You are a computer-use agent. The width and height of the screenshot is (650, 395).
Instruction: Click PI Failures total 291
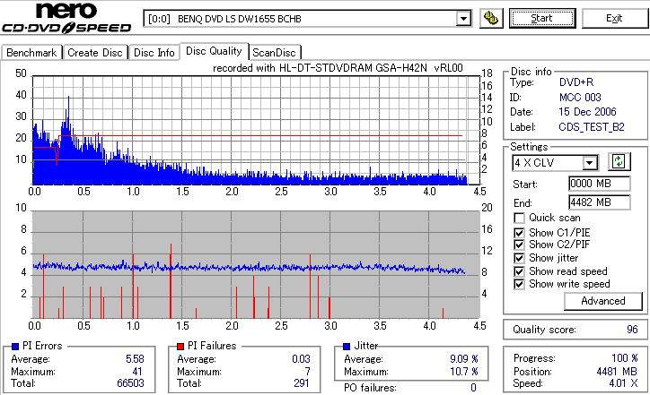pyautogui.click(x=302, y=383)
